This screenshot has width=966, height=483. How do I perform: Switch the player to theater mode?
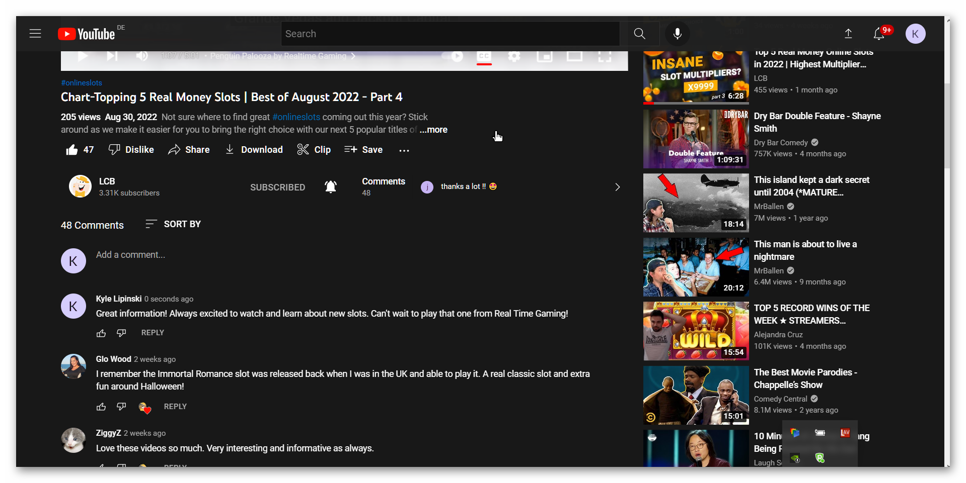pos(574,56)
